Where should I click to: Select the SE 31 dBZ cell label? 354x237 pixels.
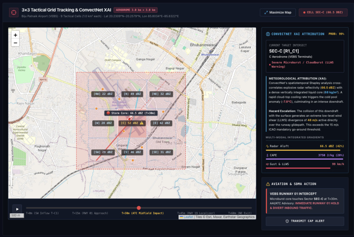click(161, 152)
